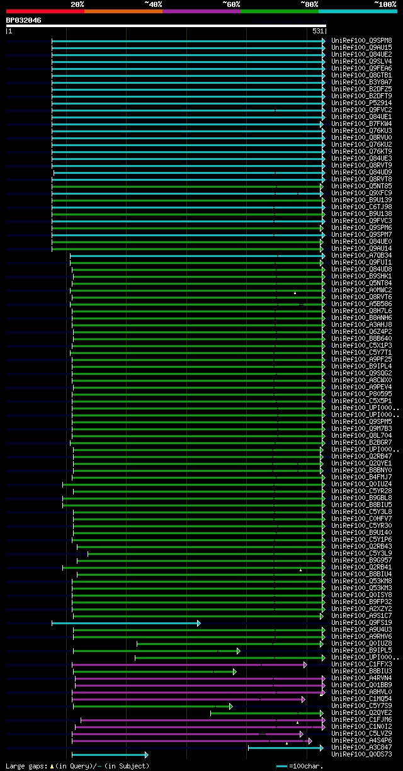Pick the UniRef100_A4RVN4 hit label
This screenshot has width=403, height=771.
click(x=362, y=678)
